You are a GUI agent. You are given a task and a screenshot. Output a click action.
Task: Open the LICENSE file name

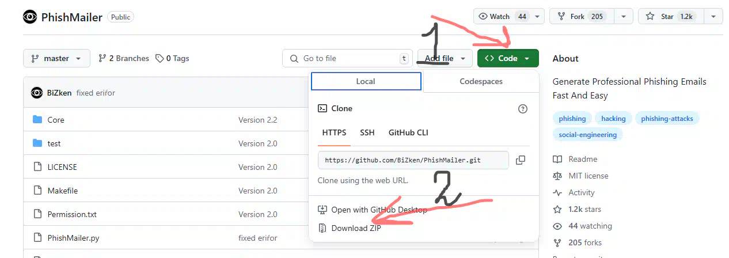click(x=62, y=167)
